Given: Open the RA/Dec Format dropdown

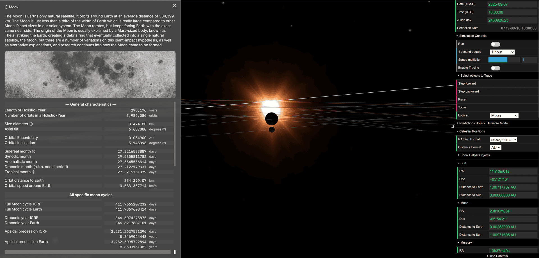Looking at the screenshot, I should (503, 140).
